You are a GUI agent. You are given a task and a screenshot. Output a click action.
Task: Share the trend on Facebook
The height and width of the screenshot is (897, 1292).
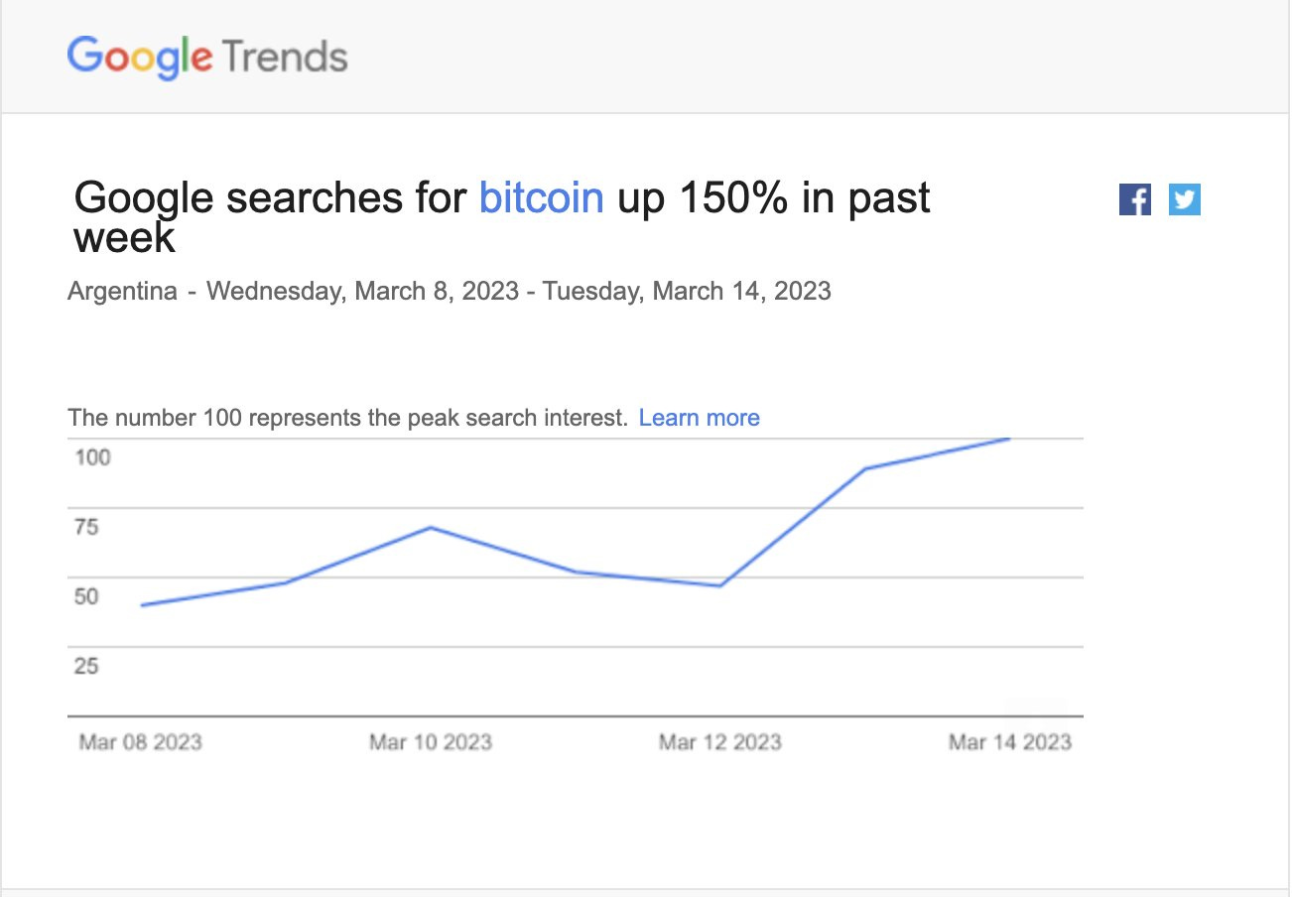pyautogui.click(x=1135, y=199)
